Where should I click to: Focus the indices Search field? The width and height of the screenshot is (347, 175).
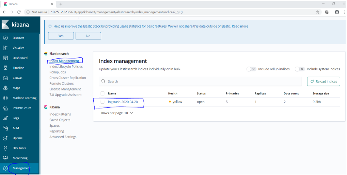[x=200, y=81]
